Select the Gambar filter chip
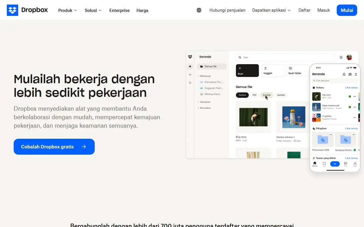 point(281,95)
